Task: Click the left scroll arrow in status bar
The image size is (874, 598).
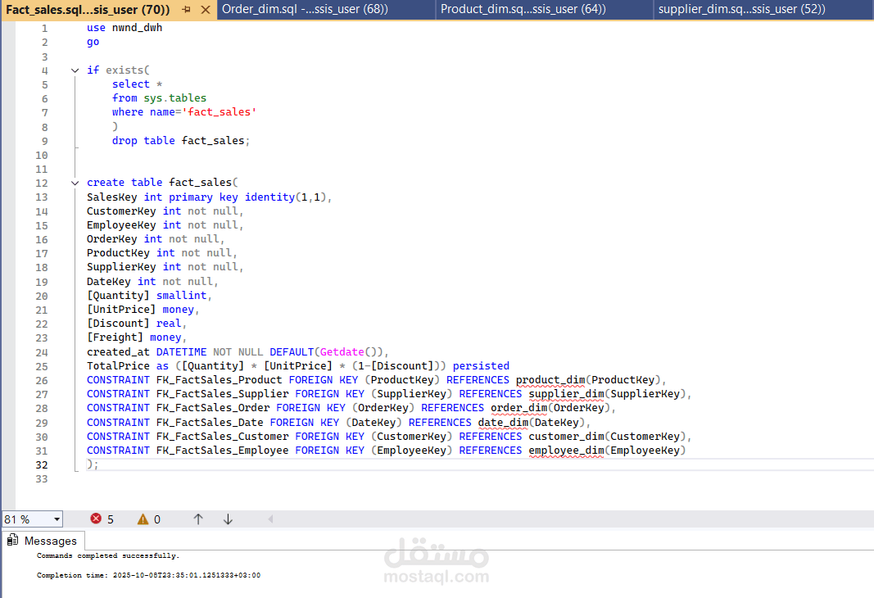Action: [x=270, y=519]
